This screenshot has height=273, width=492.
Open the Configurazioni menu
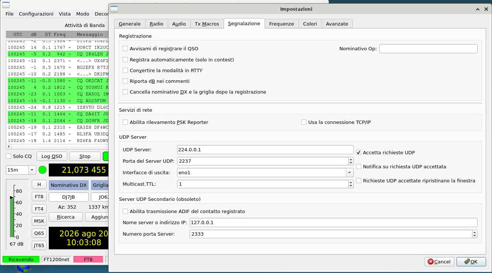(36, 14)
